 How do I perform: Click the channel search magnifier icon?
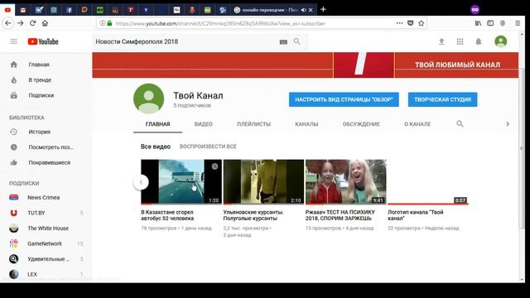coord(460,124)
